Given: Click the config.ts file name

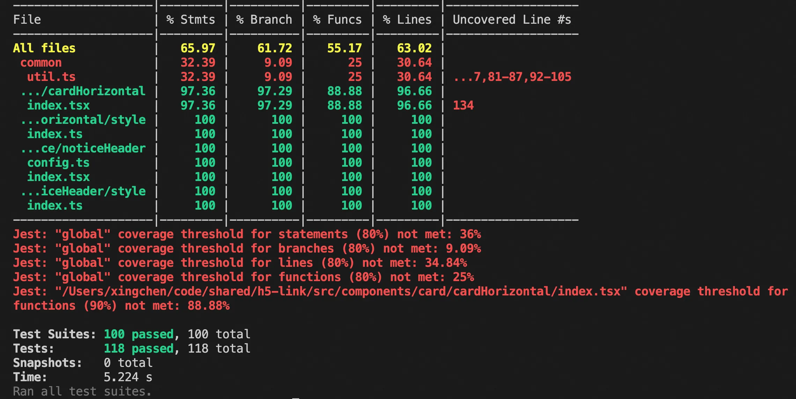Looking at the screenshot, I should pyautogui.click(x=58, y=163).
